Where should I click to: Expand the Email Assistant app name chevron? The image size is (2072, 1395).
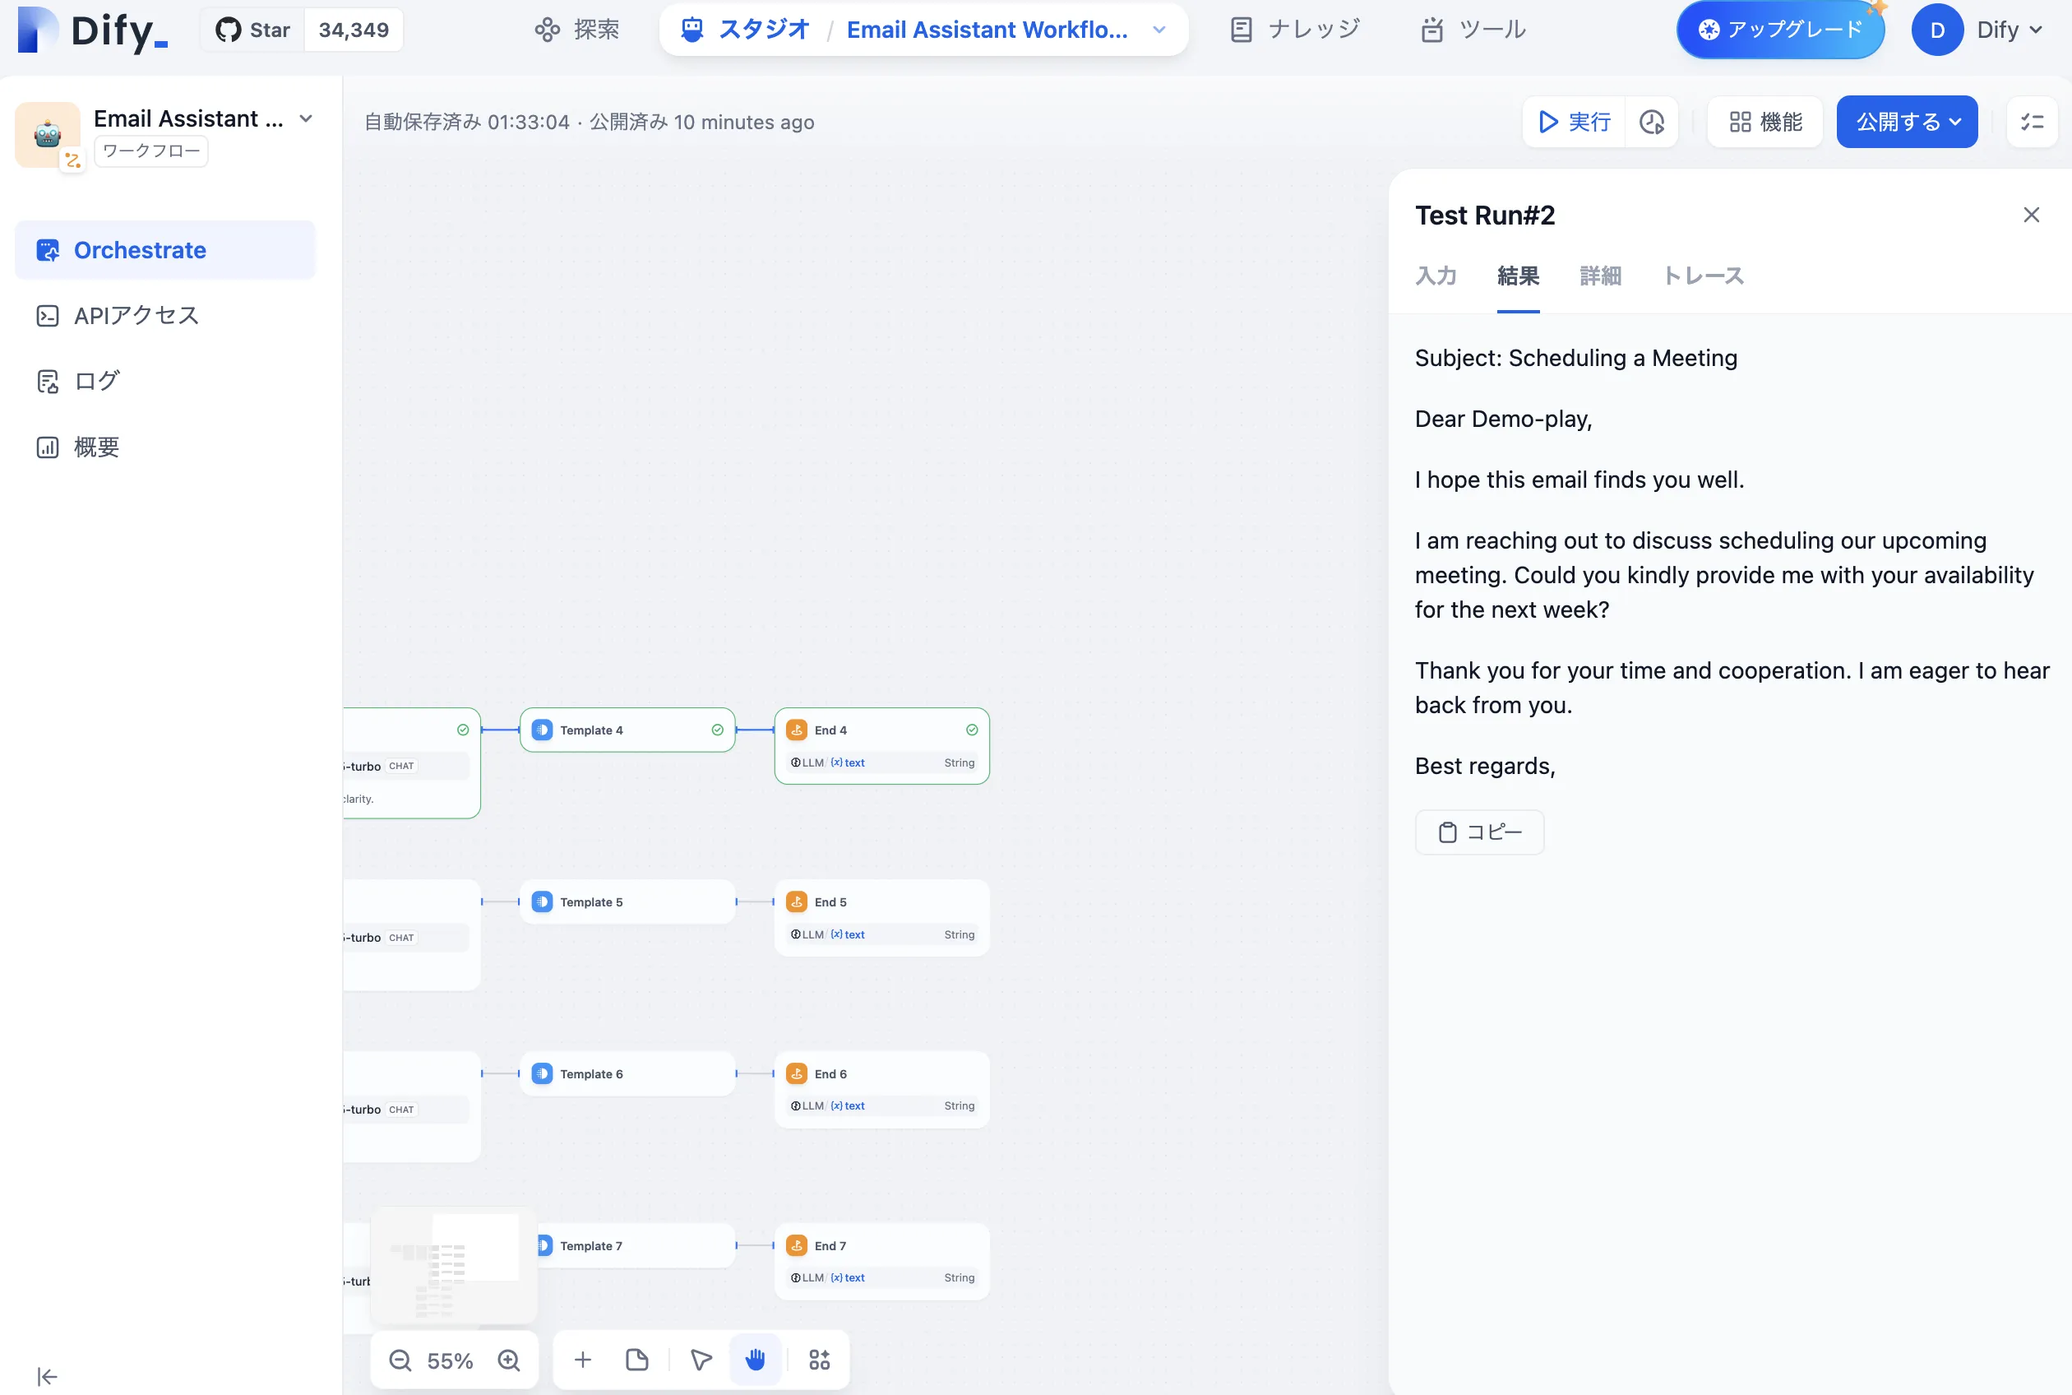[x=306, y=118]
